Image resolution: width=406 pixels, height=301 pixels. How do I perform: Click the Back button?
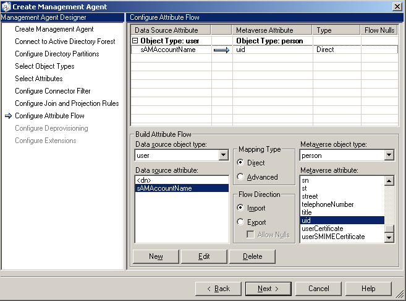[218, 289]
